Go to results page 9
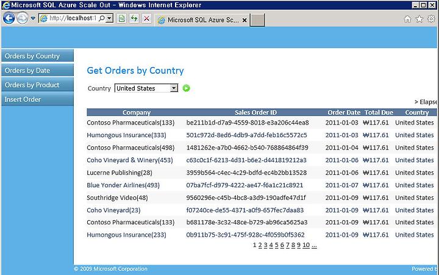Viewport: 439px width, 275px height. (299, 245)
